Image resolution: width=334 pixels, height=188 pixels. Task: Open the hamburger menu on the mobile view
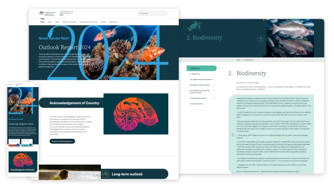coord(37,84)
